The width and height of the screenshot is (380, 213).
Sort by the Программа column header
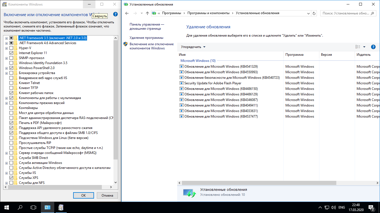point(301,55)
